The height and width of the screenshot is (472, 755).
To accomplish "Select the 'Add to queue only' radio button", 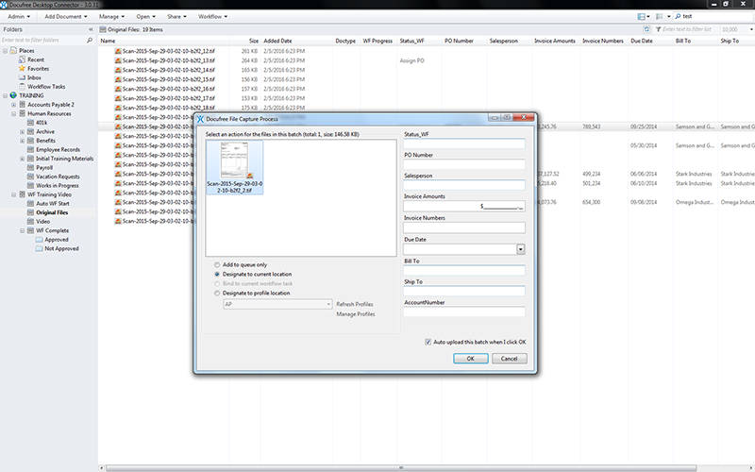I will tap(217, 264).
